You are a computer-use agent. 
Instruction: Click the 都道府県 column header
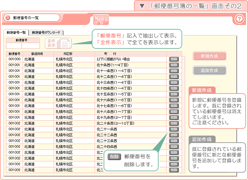(37, 54)
